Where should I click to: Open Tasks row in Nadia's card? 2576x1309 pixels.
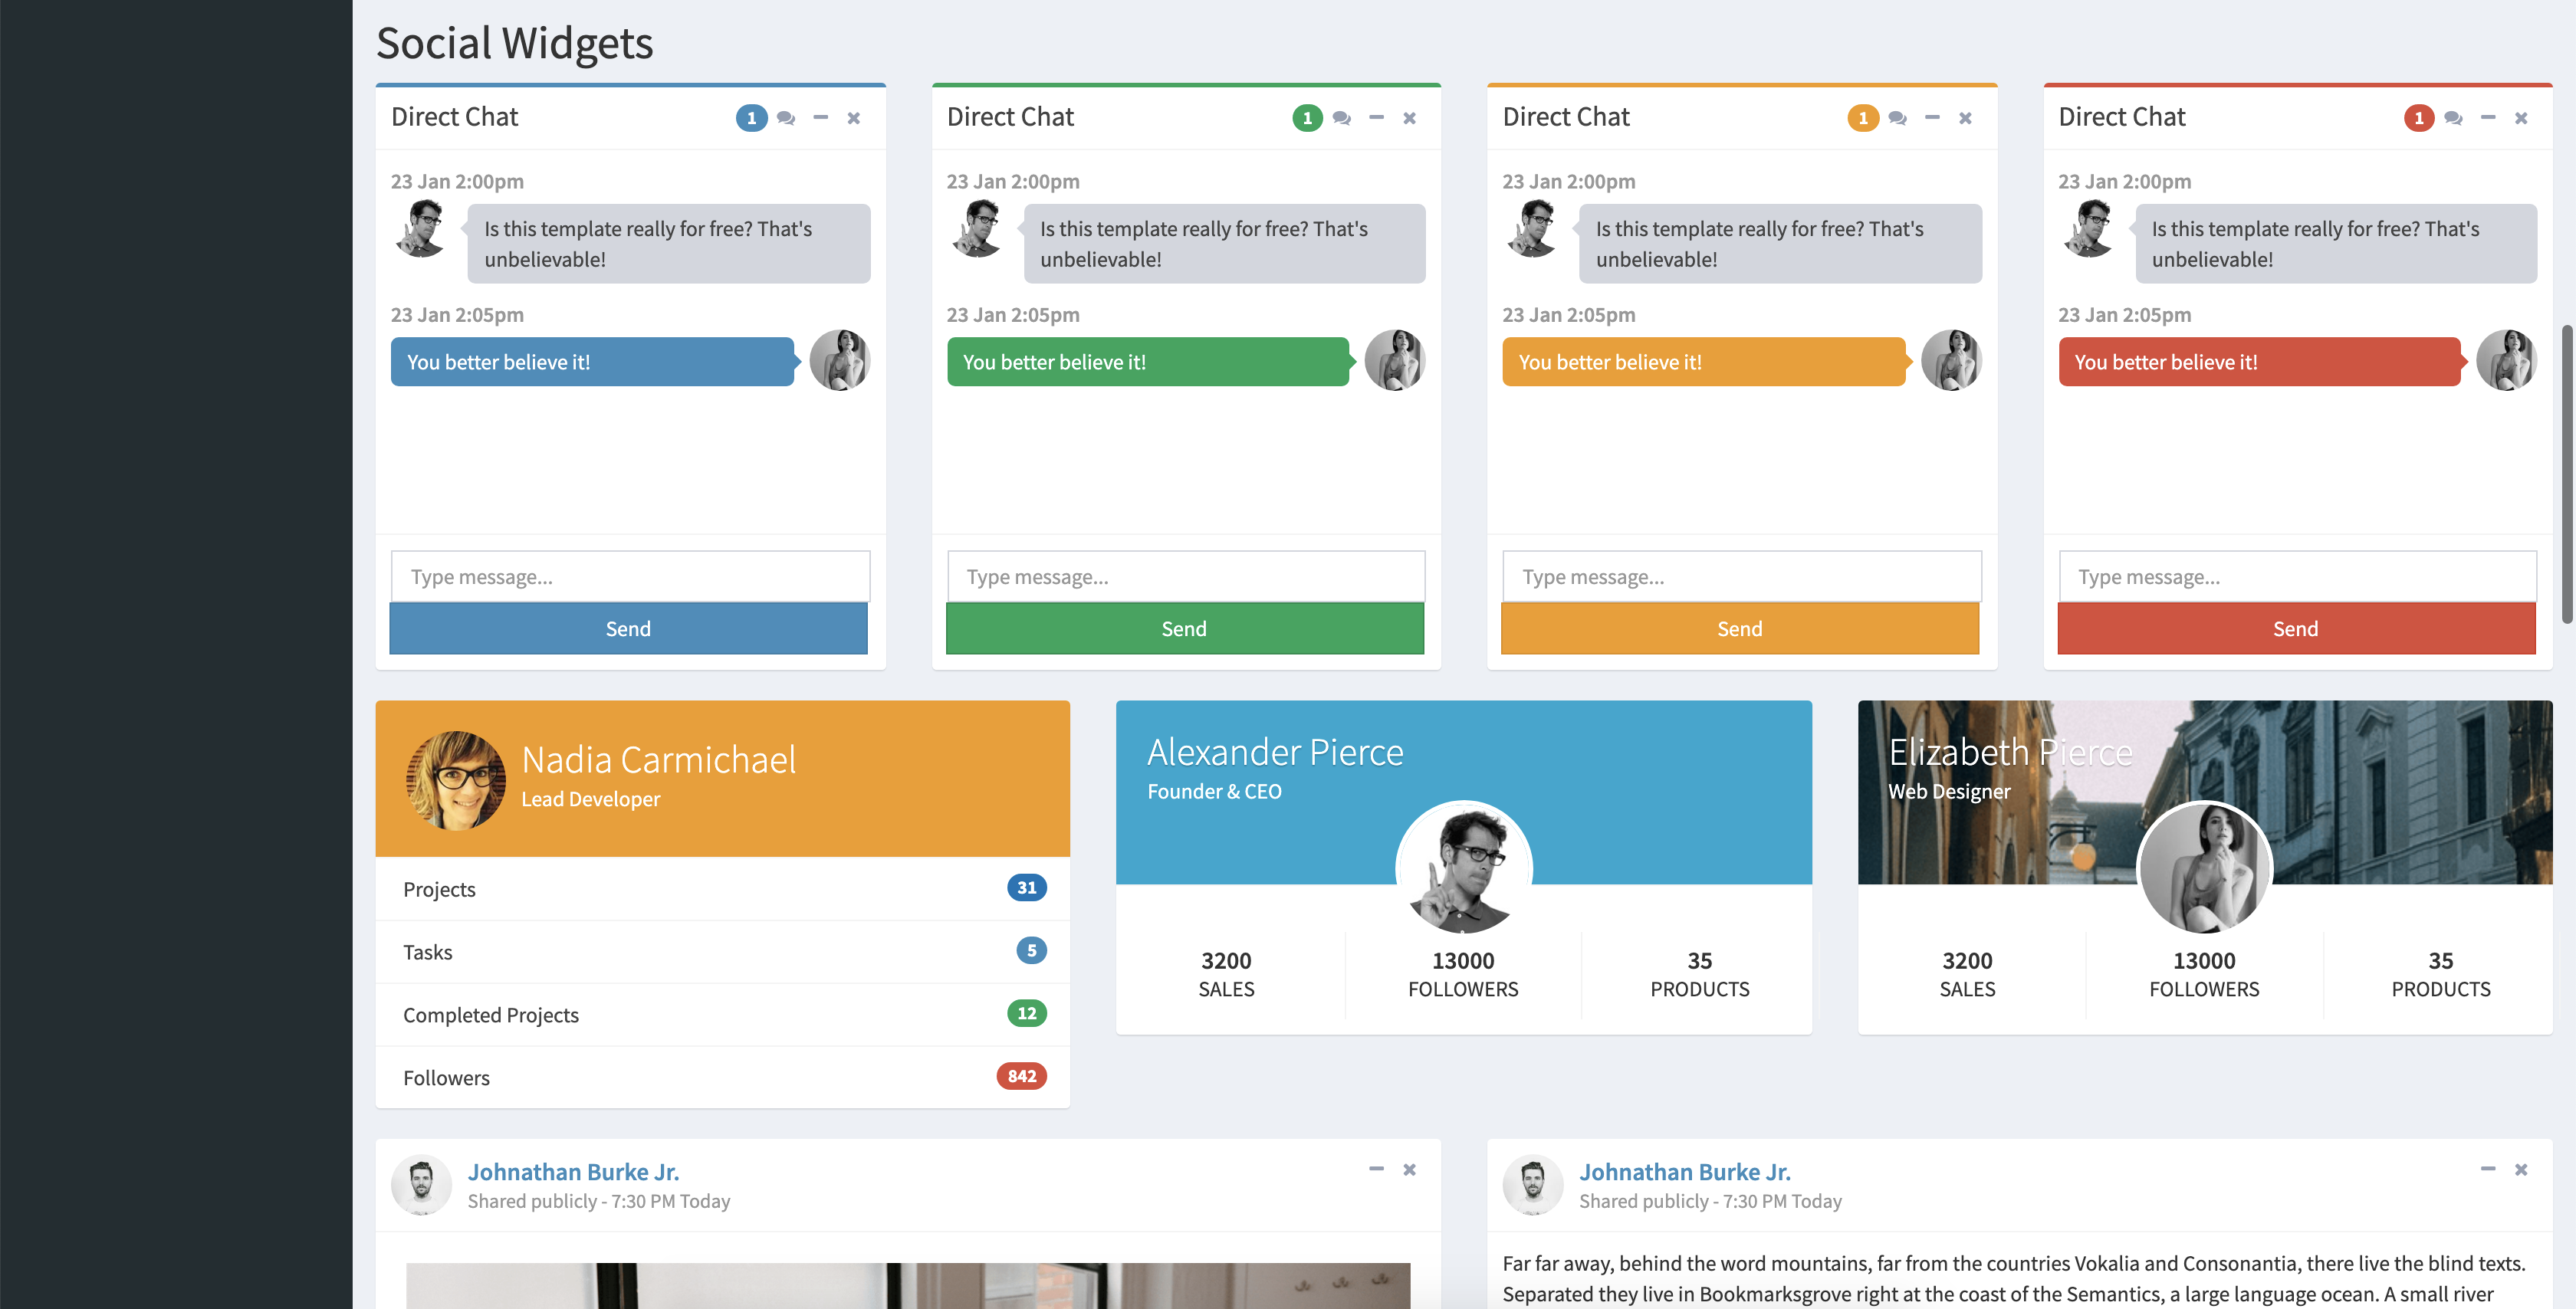723,952
